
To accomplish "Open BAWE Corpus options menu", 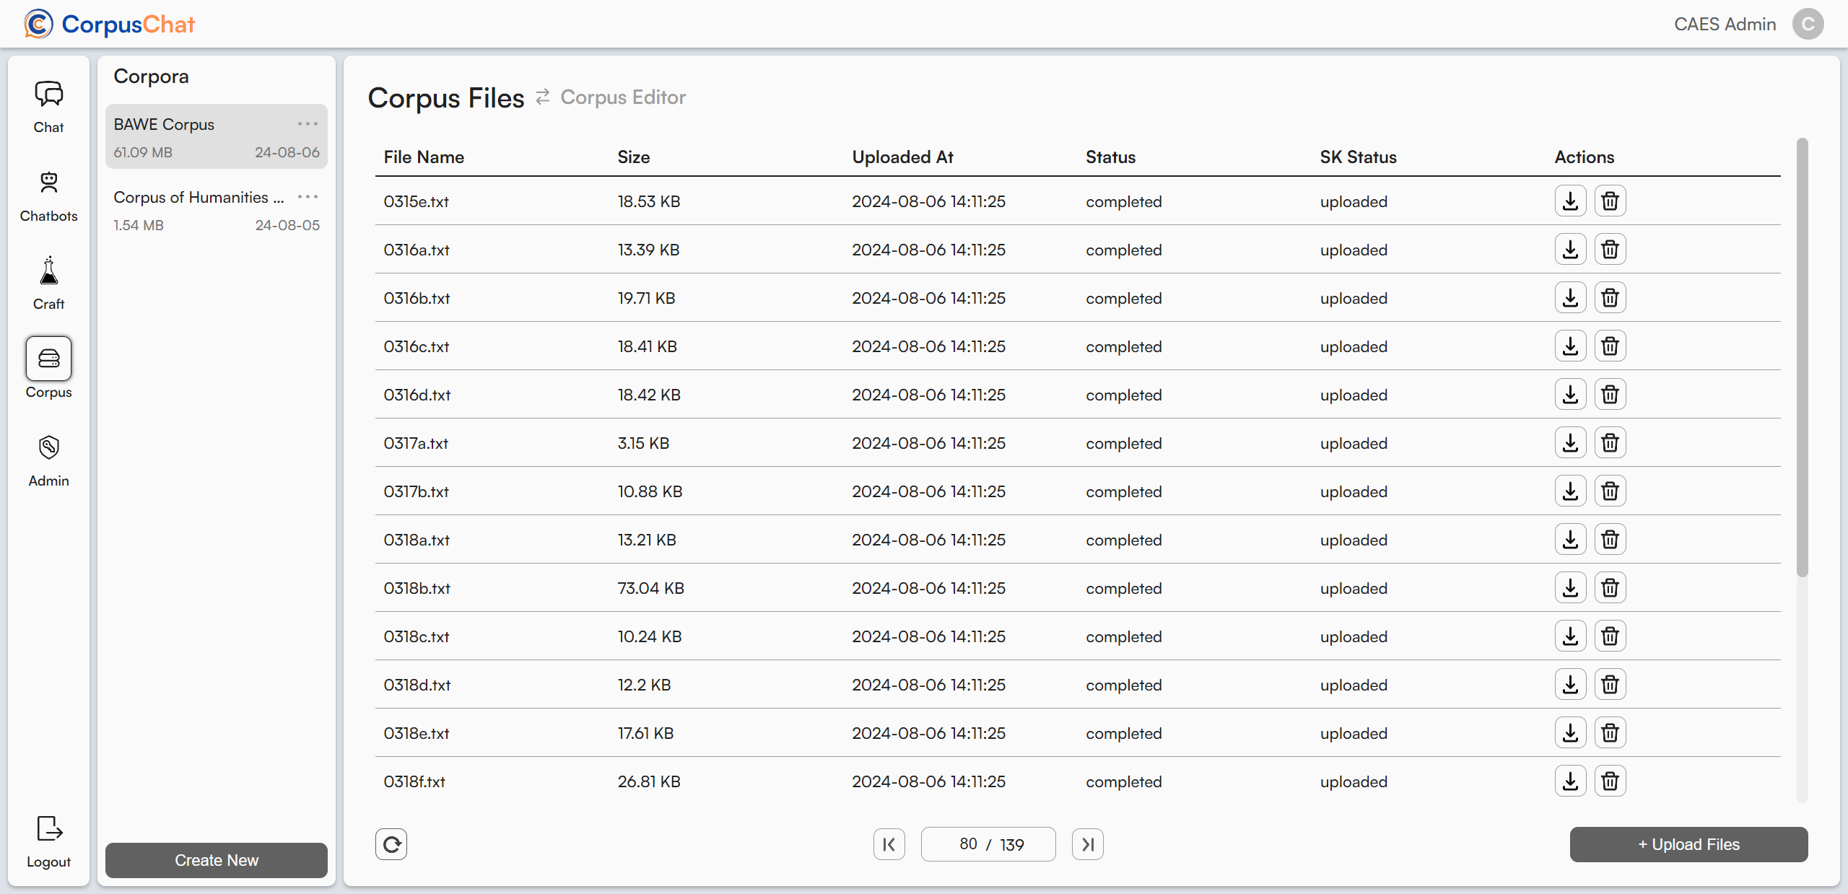I will click(x=308, y=124).
